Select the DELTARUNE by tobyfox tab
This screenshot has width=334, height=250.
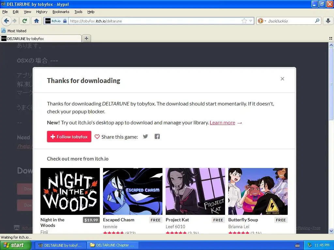41,38
